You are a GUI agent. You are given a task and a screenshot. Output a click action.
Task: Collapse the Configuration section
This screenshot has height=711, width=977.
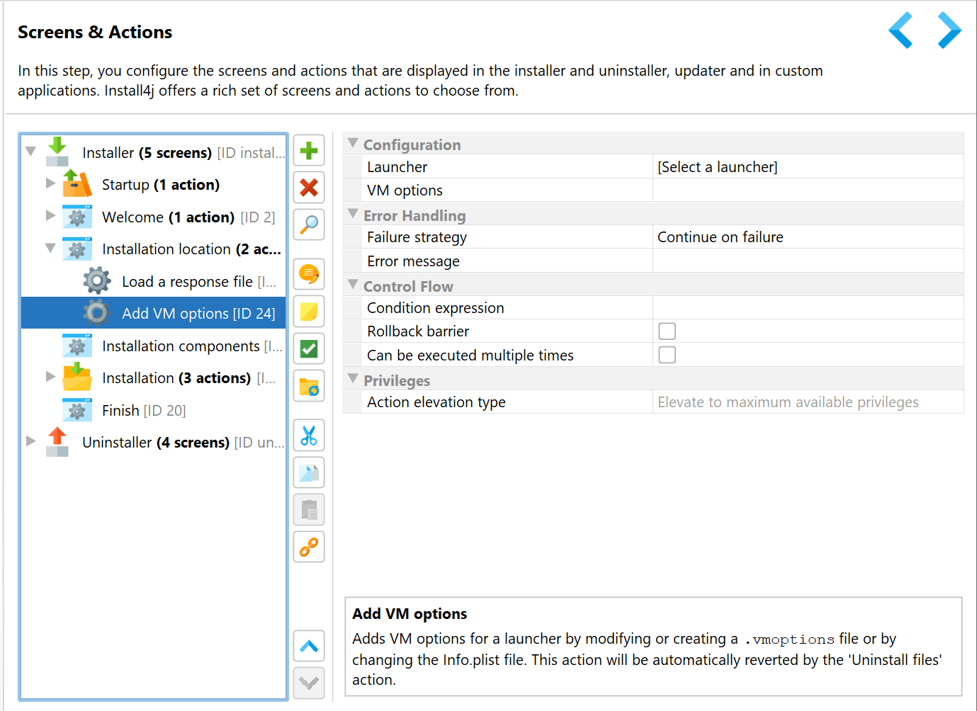click(x=353, y=143)
